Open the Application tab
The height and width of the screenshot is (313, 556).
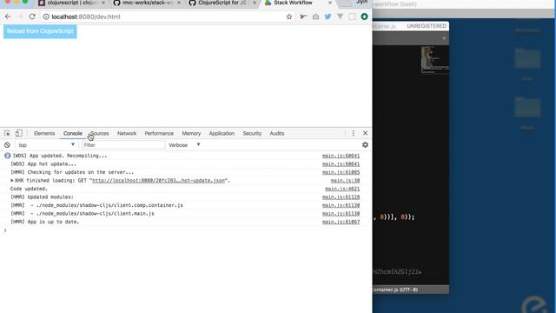[222, 133]
